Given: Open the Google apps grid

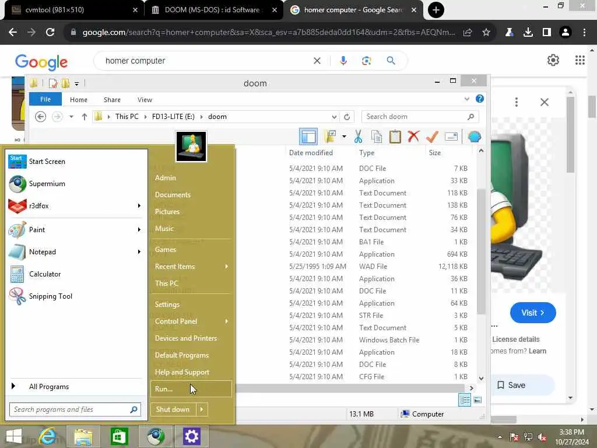Looking at the screenshot, I should (580, 60).
